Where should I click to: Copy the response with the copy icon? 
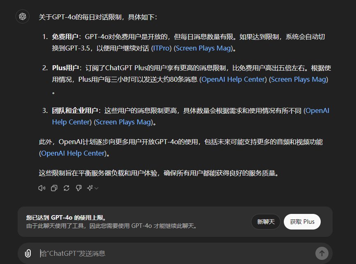pyautogui.click(x=54, y=188)
